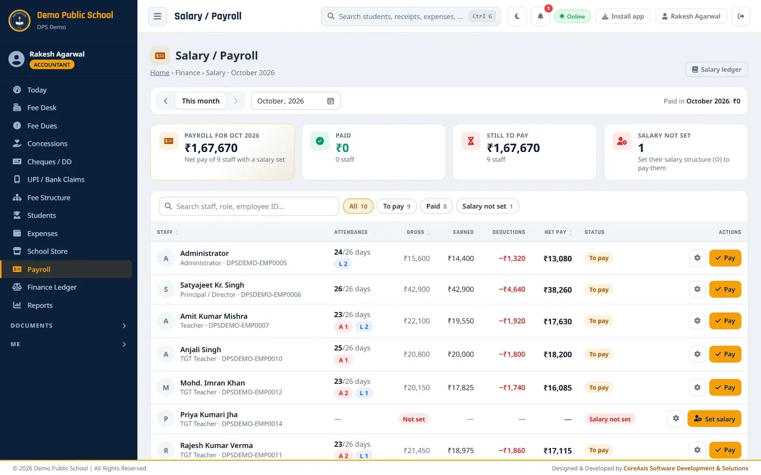Open salary settings gear for Anjali Singh
The width and height of the screenshot is (761, 475).
click(697, 354)
